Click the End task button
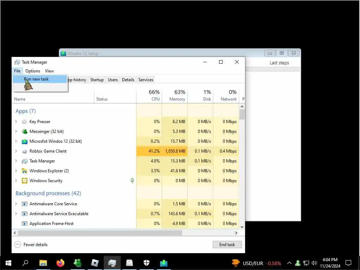360x270 pixels. [227, 245]
